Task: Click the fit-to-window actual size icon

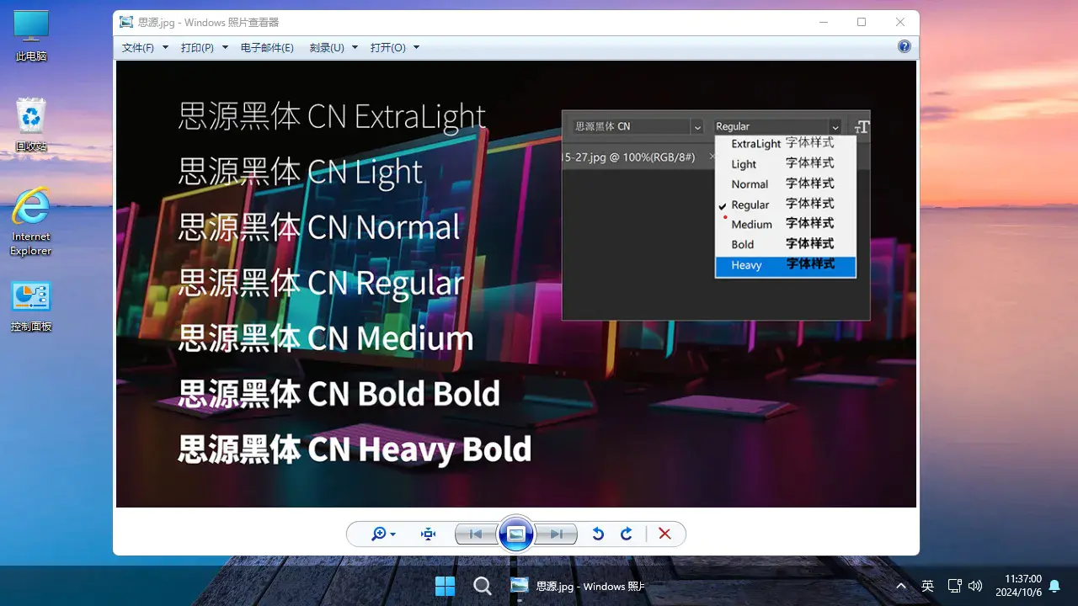Action: 428,534
